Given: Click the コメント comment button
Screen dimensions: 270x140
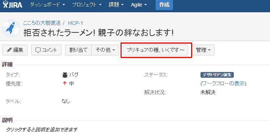Looking at the screenshot, I should (46, 50).
